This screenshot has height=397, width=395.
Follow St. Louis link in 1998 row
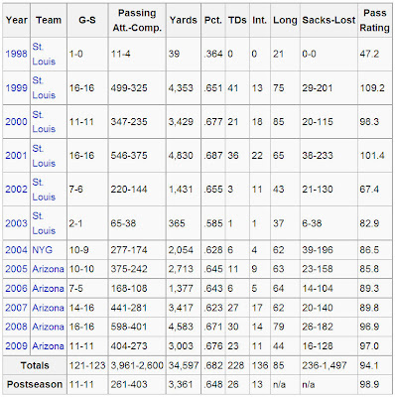44,54
